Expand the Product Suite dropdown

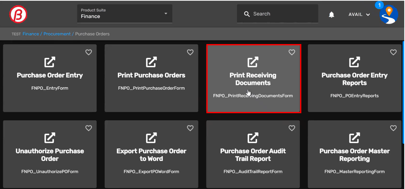166,14
